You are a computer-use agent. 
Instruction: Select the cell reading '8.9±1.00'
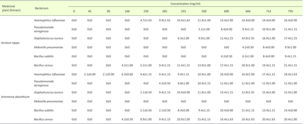(x=146, y=119)
